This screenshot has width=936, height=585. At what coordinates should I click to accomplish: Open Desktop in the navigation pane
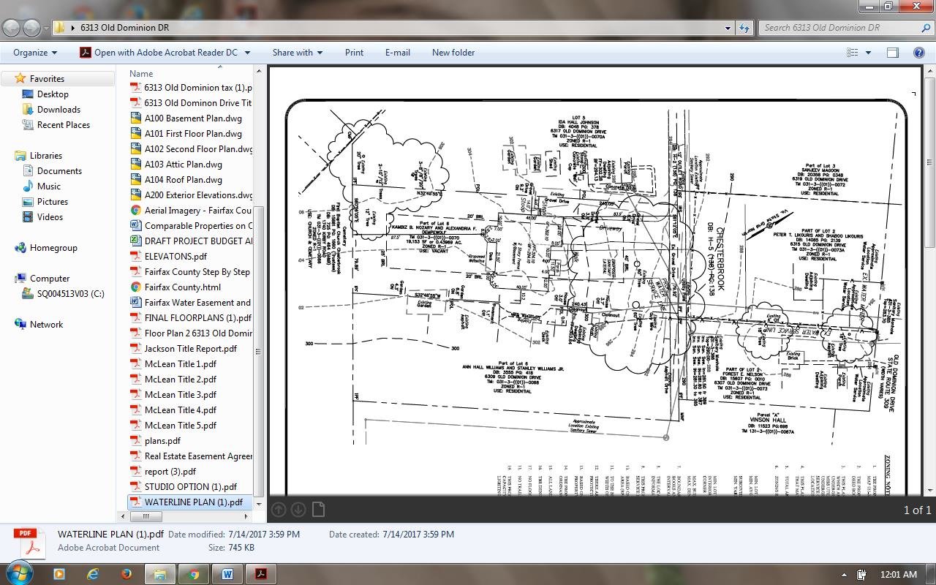point(53,94)
